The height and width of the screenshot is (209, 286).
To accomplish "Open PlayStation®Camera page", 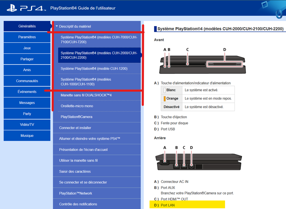I will pos(99,117).
